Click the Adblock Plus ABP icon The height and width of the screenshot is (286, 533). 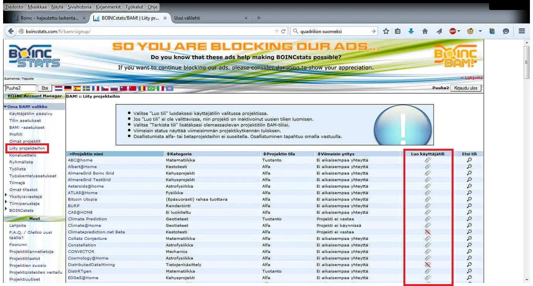coord(453,31)
